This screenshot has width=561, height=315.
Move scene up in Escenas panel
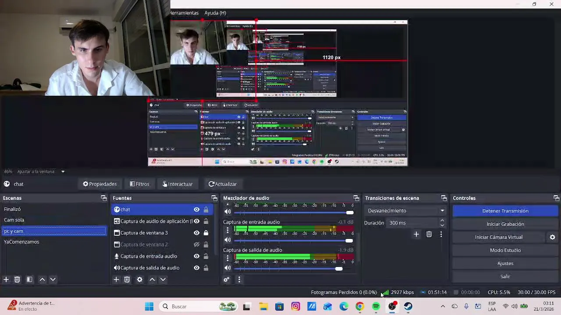42,280
